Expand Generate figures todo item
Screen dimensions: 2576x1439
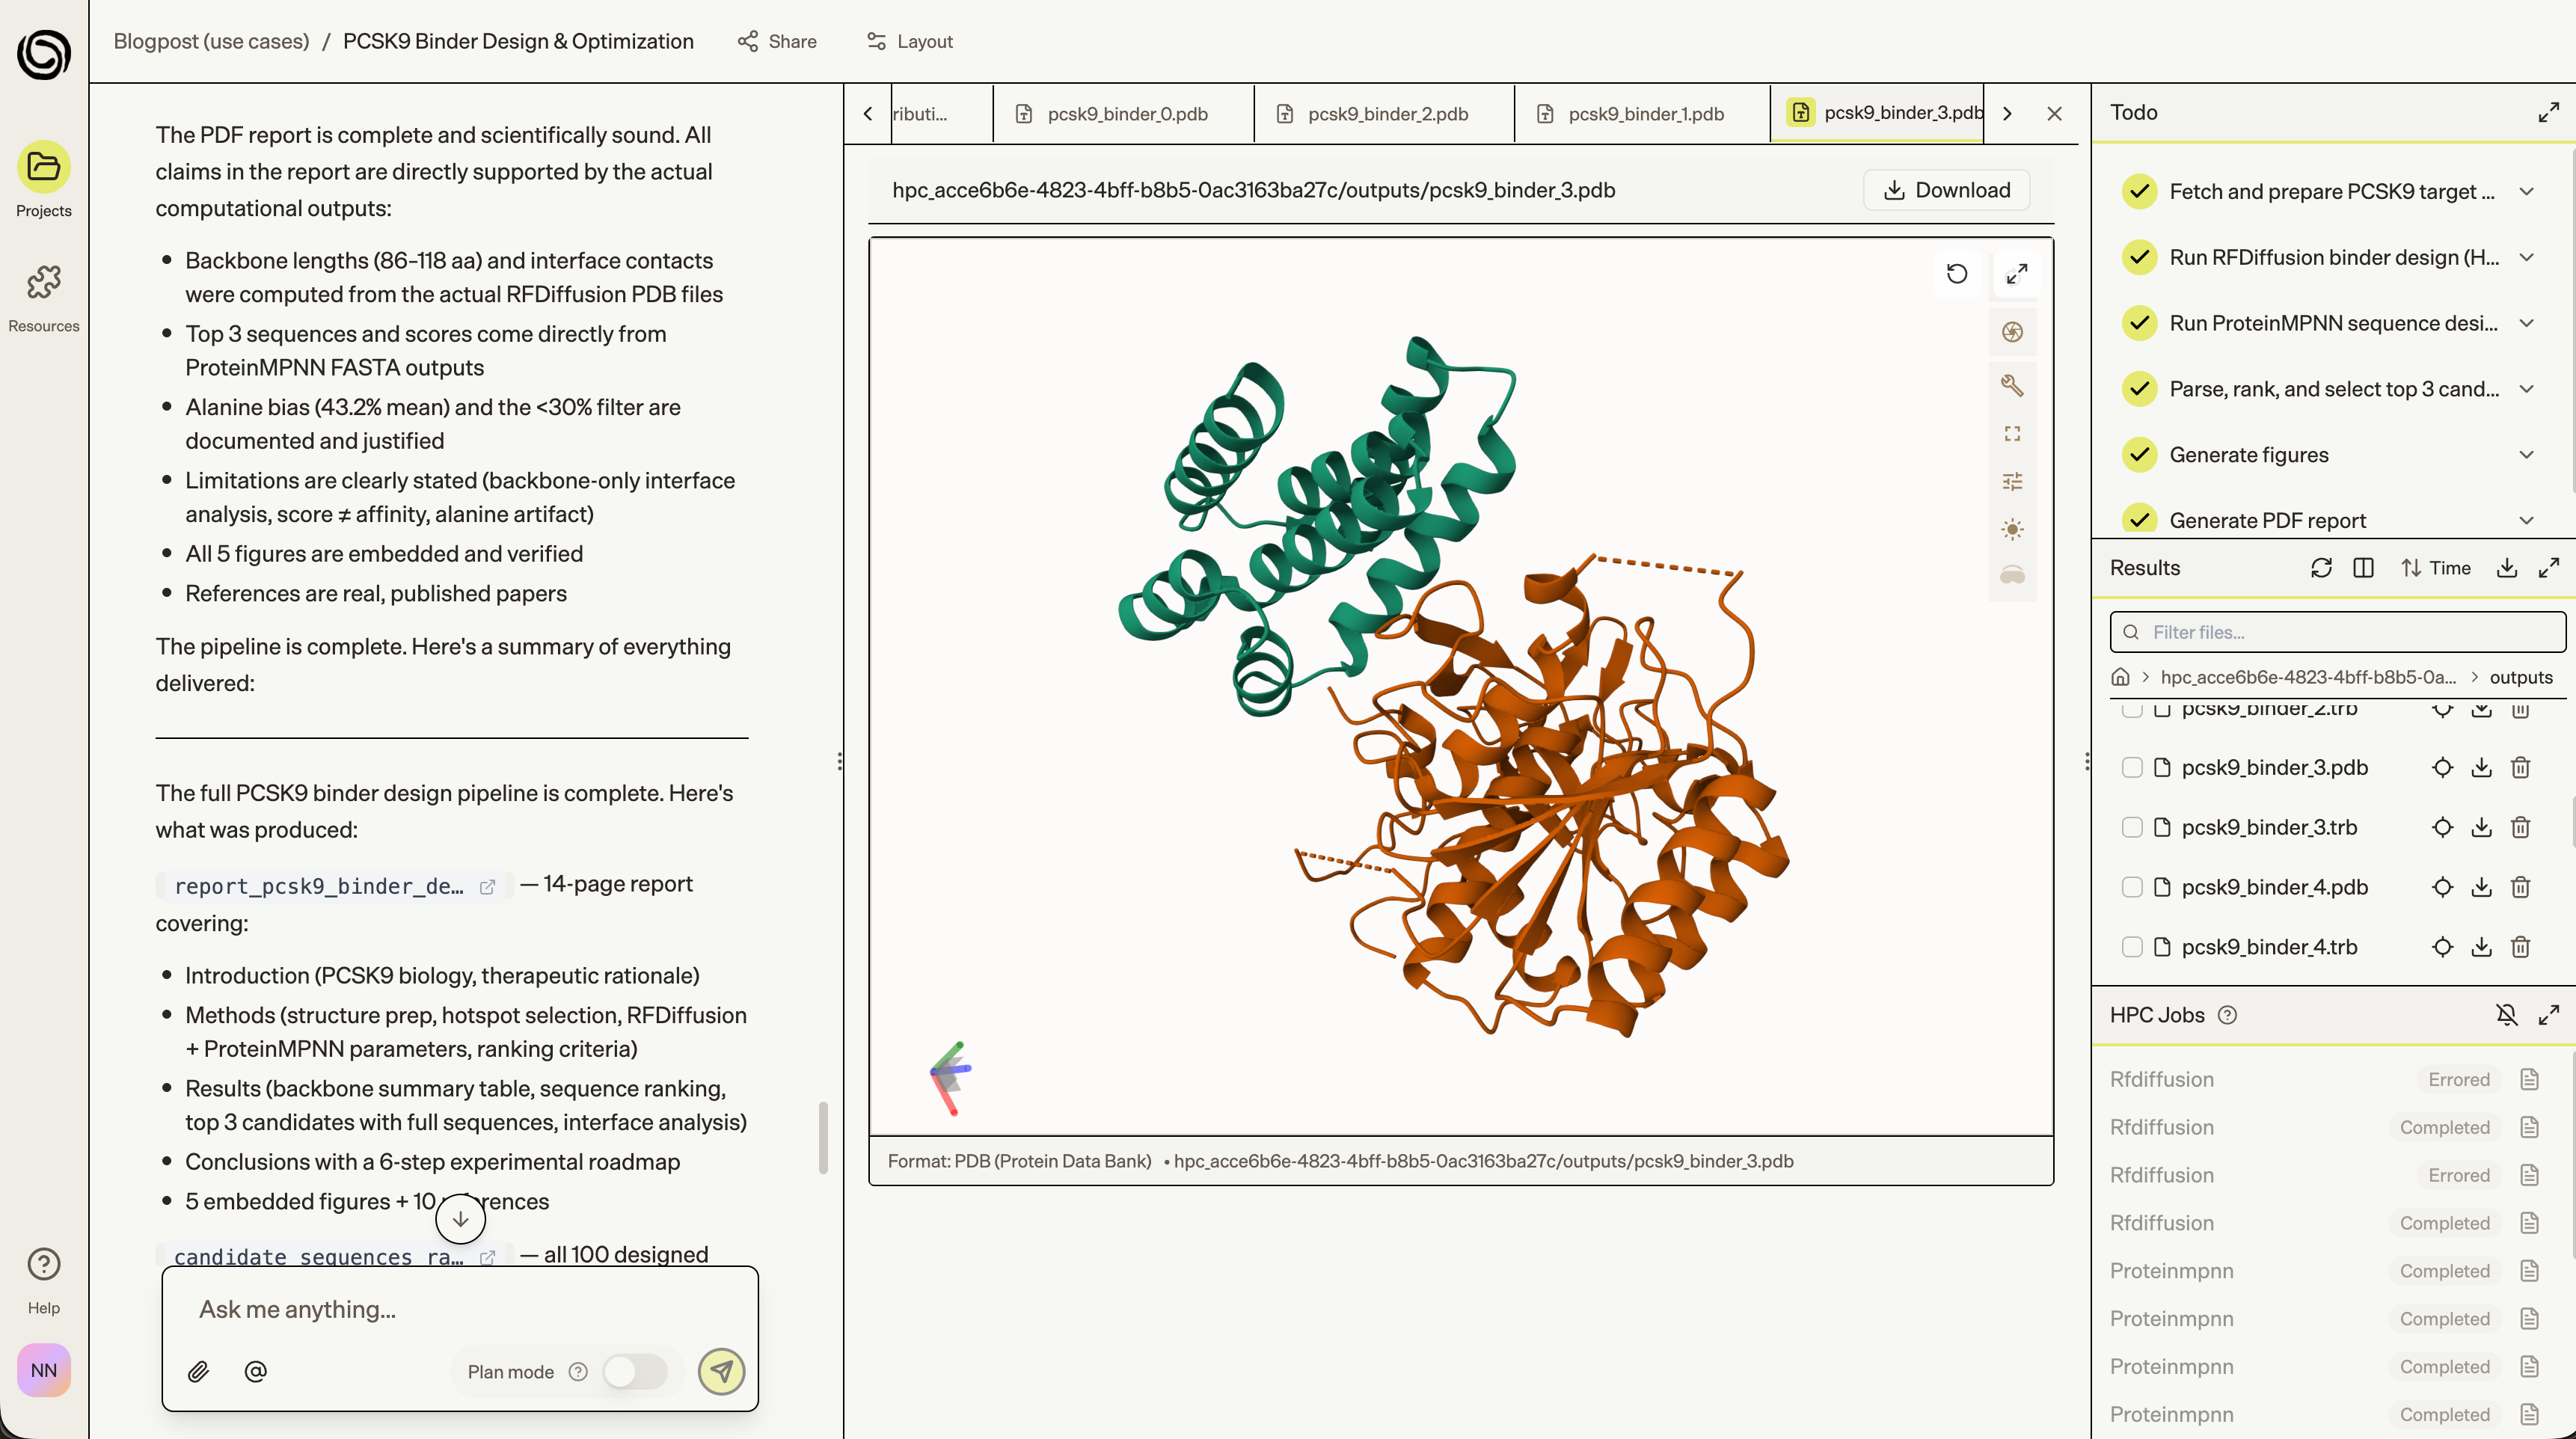tap(2527, 455)
